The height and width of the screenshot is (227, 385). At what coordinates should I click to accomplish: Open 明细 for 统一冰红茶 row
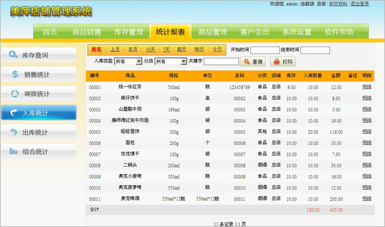pyautogui.click(x=366, y=87)
